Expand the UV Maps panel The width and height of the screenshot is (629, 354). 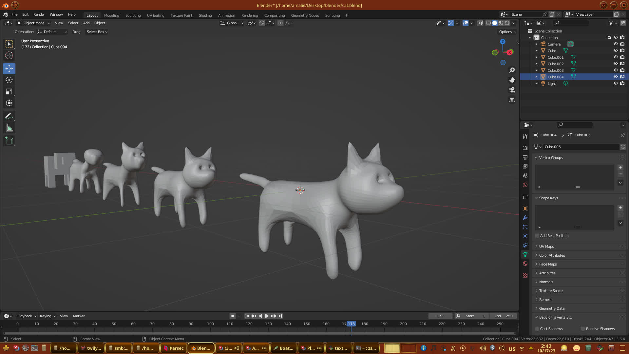pos(546,246)
